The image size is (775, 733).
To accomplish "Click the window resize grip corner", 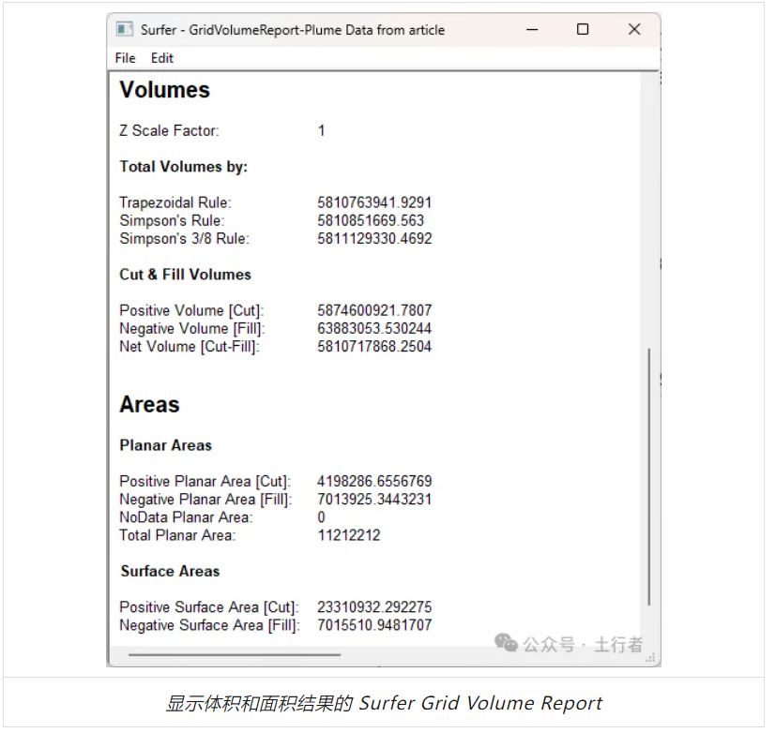I will (x=651, y=657).
